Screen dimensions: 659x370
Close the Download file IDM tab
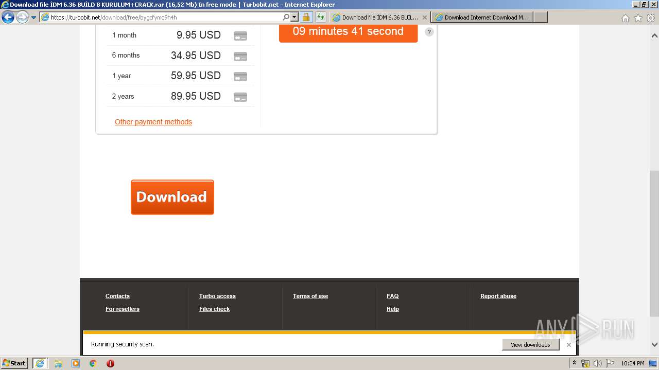[425, 17]
